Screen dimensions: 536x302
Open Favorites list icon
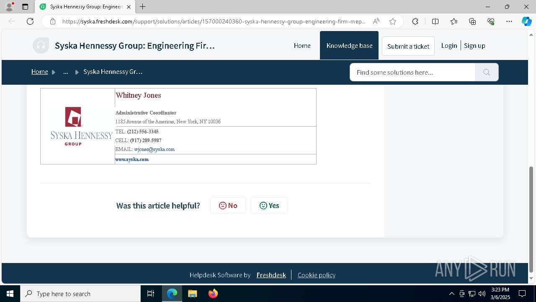click(454, 21)
